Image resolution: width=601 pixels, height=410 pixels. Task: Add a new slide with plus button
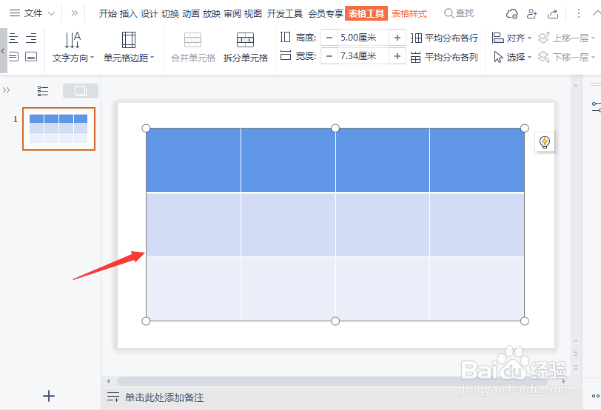pos(49,396)
